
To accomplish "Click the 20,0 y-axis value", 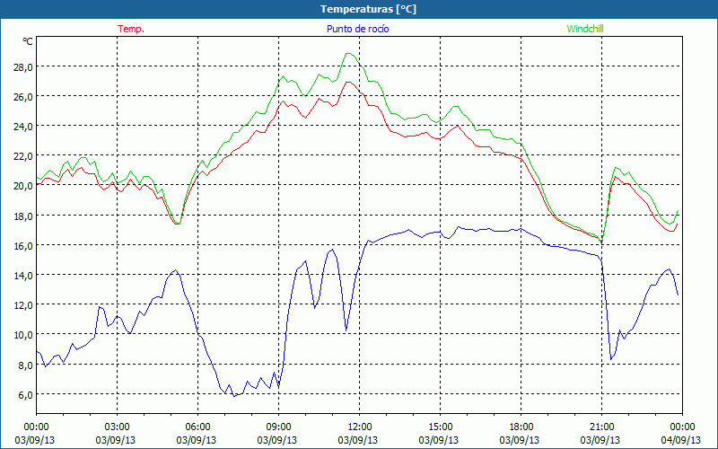I will 23,186.
